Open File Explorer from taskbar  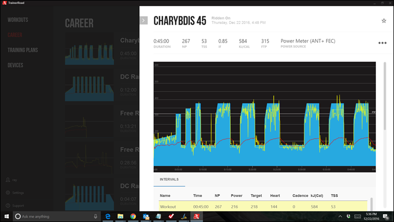tap(121, 217)
